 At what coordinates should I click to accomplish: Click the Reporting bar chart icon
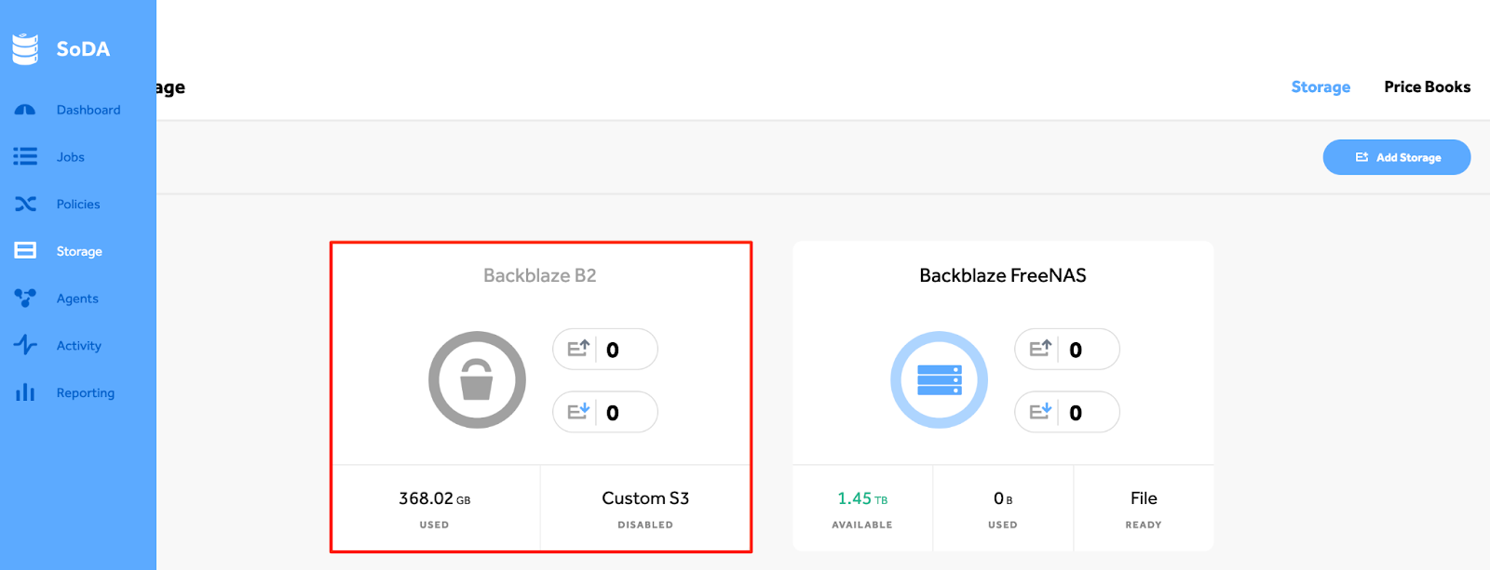point(25,392)
